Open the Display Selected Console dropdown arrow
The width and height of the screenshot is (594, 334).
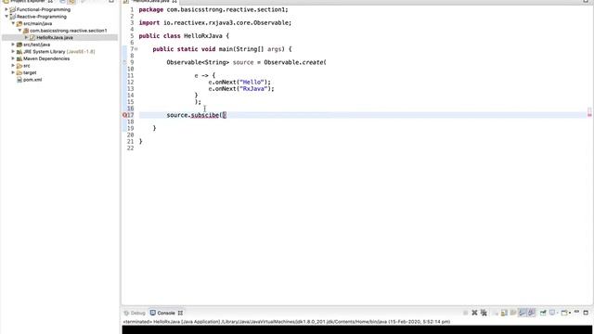click(x=558, y=313)
